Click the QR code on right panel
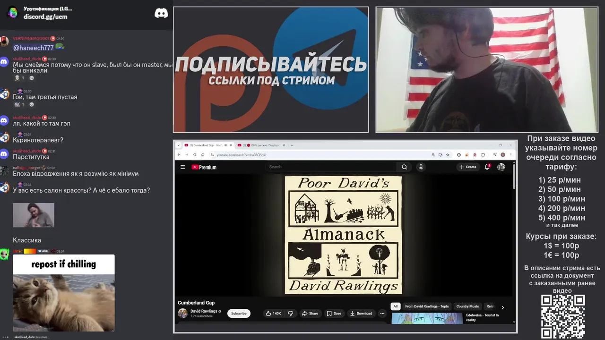This screenshot has width=605, height=340. coord(563,316)
